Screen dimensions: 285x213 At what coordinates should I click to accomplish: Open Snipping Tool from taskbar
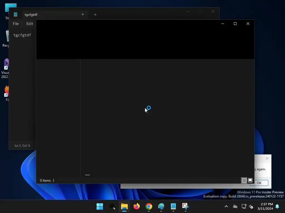pos(186,206)
